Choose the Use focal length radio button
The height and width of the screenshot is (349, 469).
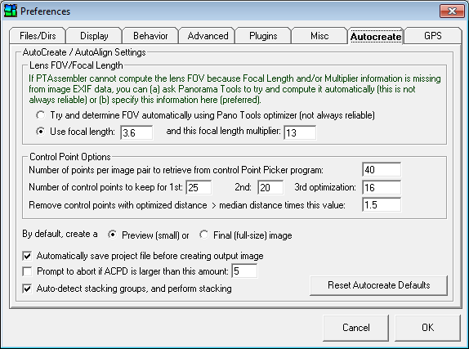[40, 132]
